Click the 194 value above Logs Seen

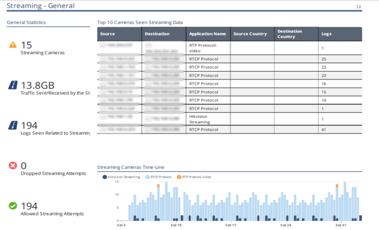[29, 125]
